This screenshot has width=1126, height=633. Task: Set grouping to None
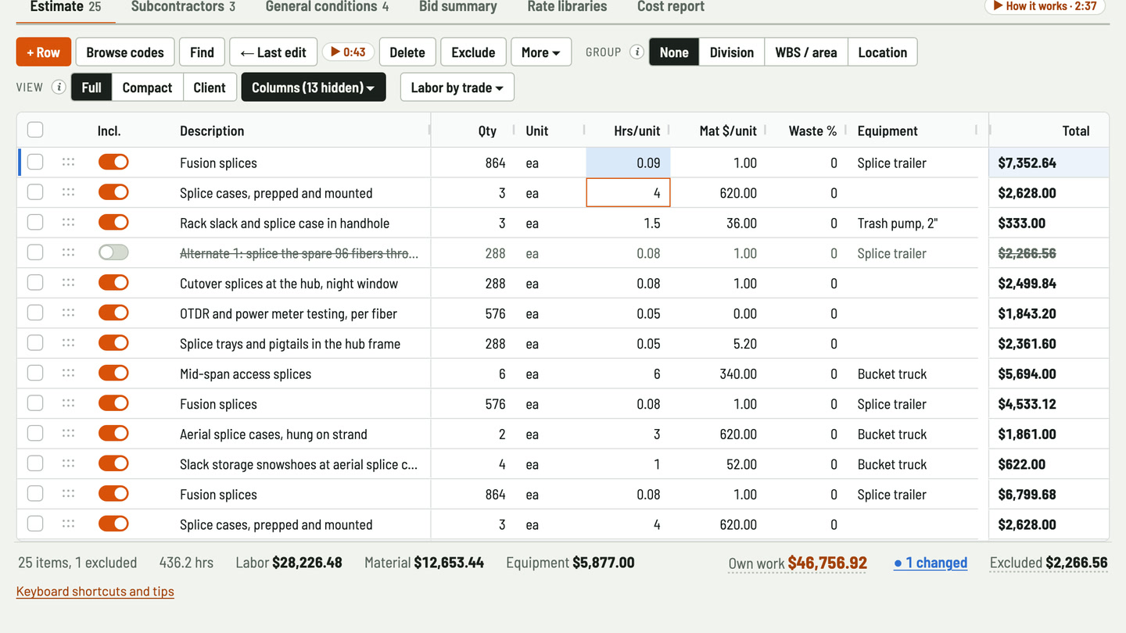click(x=674, y=52)
